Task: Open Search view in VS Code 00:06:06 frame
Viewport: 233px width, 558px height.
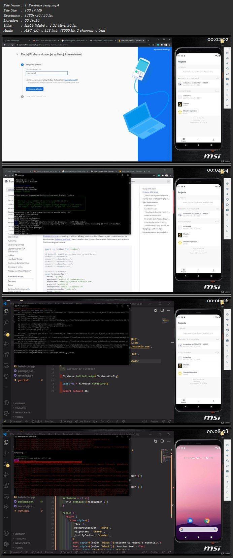Action: [6, 323]
